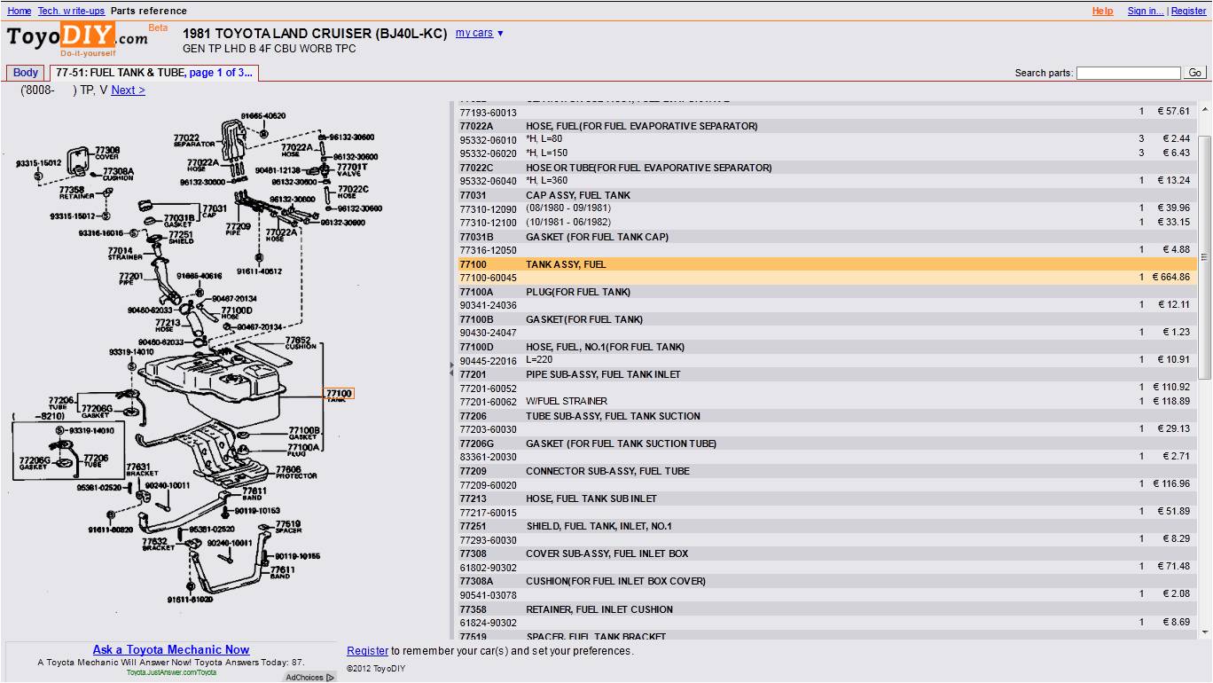The width and height of the screenshot is (1213, 683).
Task: Select part number 77310-12090
Action: (x=488, y=209)
